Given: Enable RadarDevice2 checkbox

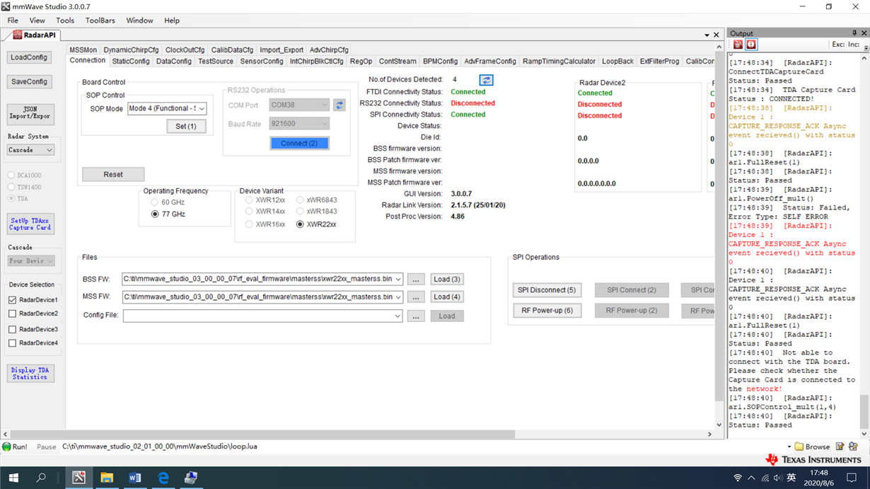Looking at the screenshot, I should click(12, 313).
